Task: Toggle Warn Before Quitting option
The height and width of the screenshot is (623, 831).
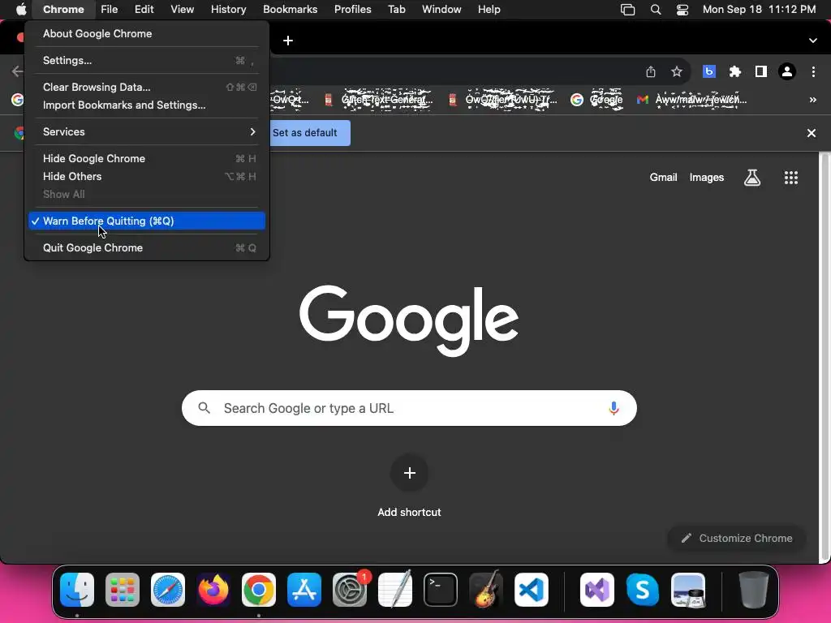Action: coord(147,221)
